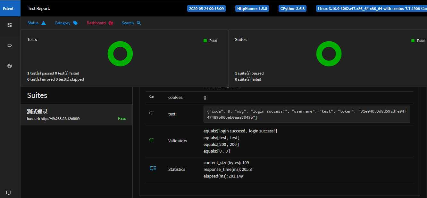Click the Suites heading

(x=37, y=95)
